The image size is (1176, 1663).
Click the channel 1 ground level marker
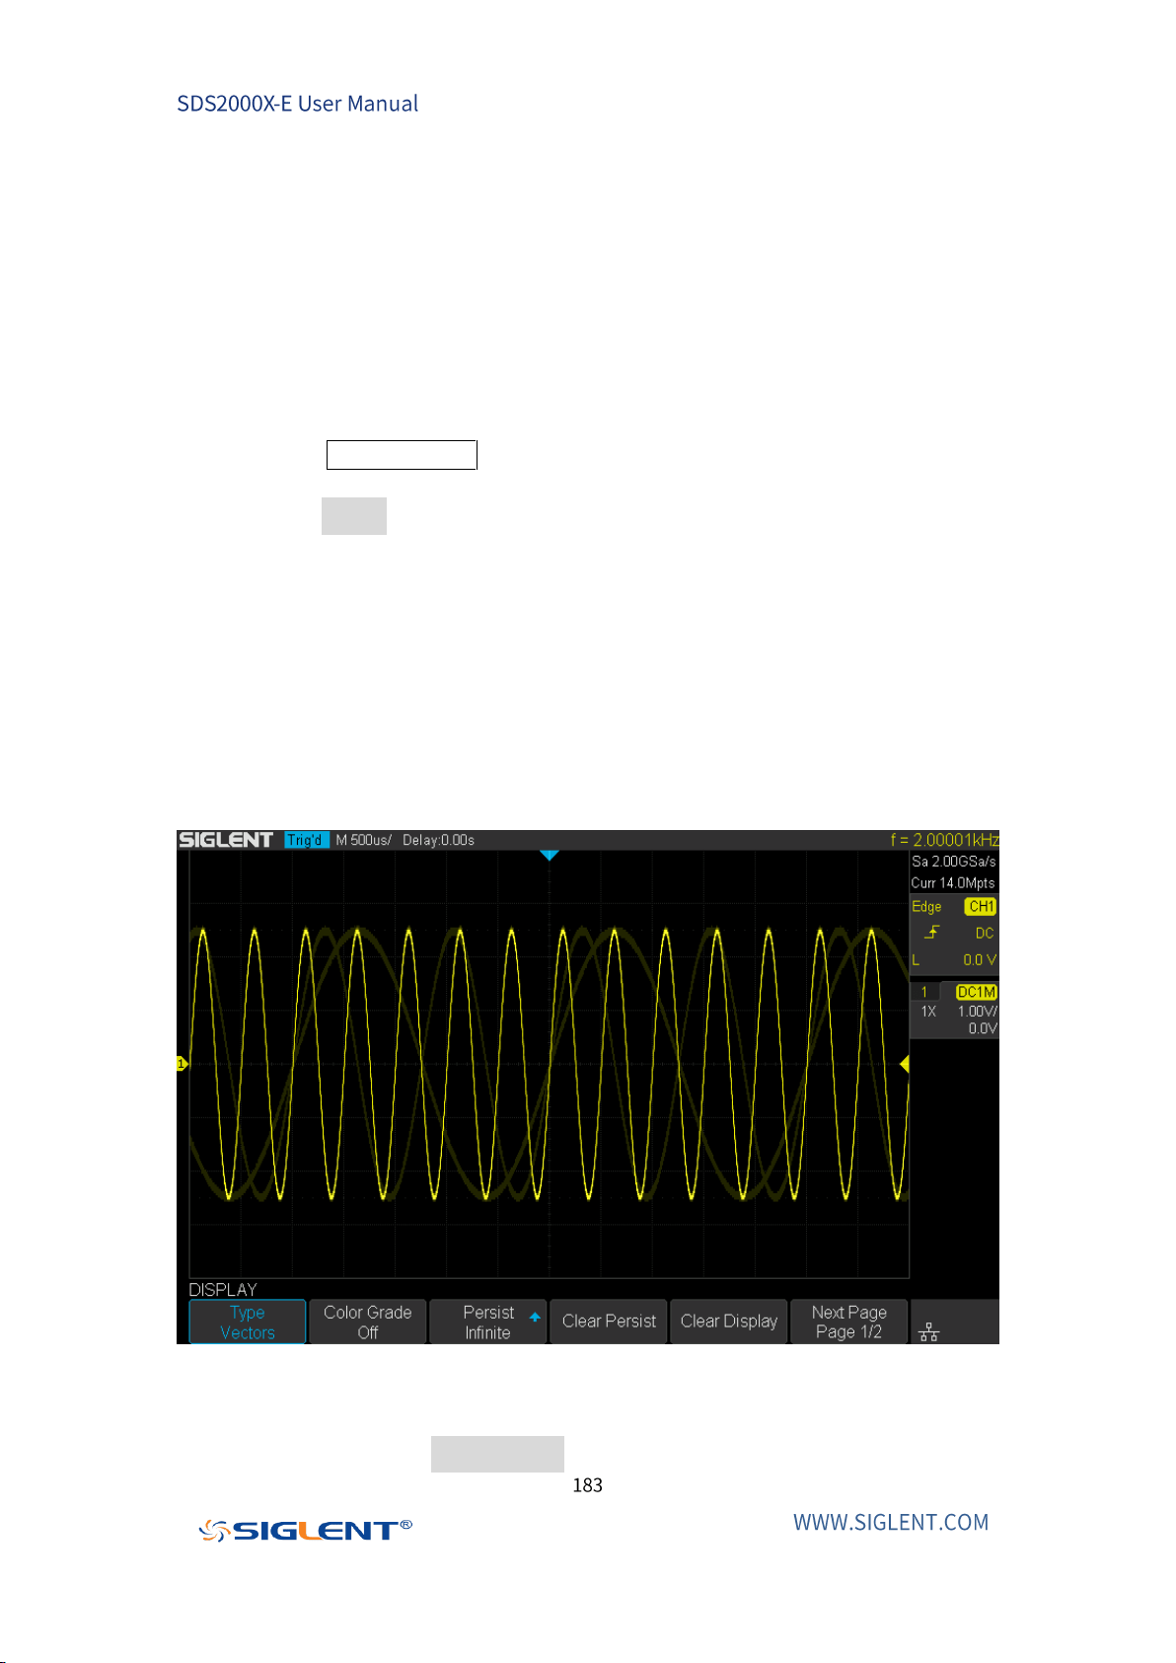pyautogui.click(x=182, y=1063)
